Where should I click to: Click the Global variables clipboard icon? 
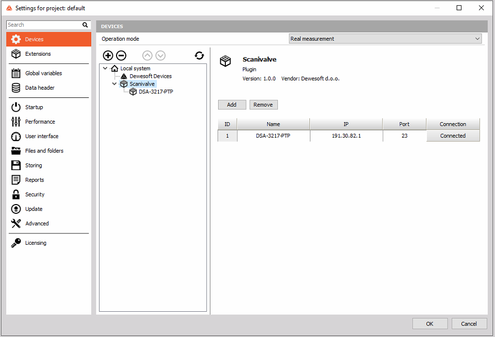click(x=16, y=73)
